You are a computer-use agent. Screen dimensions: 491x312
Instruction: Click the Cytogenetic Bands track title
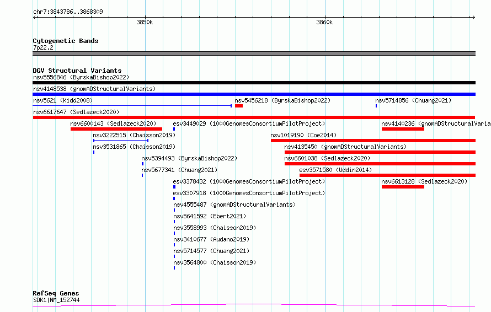click(66, 41)
